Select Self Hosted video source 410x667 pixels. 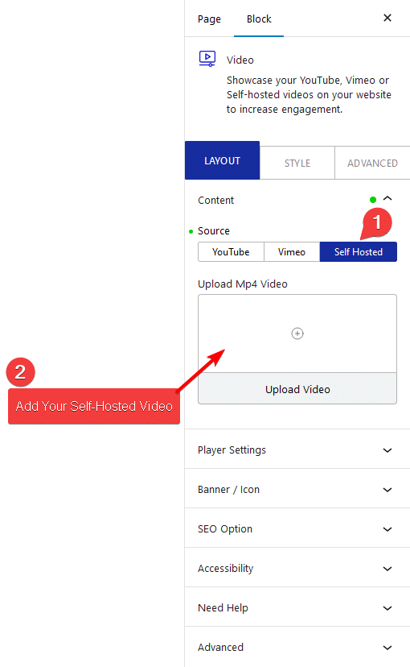click(x=359, y=252)
